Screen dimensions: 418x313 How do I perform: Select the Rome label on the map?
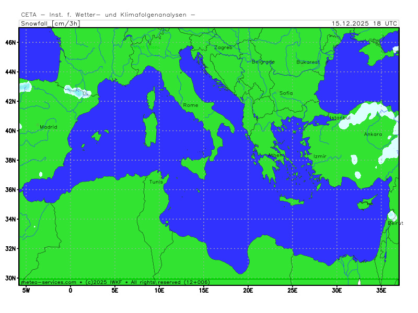(x=190, y=105)
